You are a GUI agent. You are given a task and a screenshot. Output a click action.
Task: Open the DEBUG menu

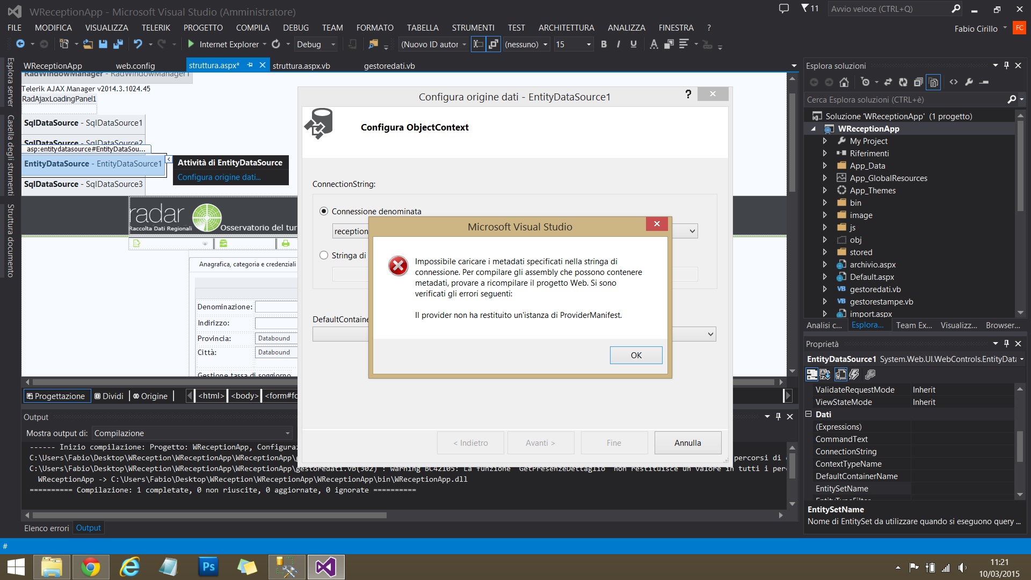click(296, 27)
